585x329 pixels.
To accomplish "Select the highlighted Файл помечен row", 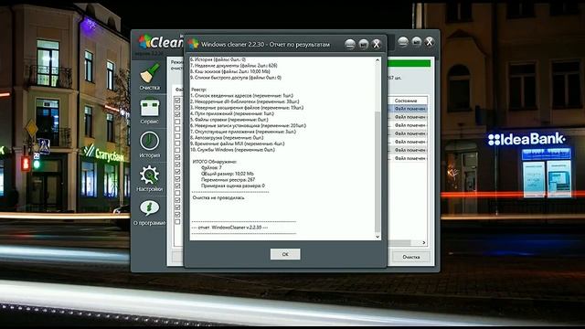I will coord(408,109).
